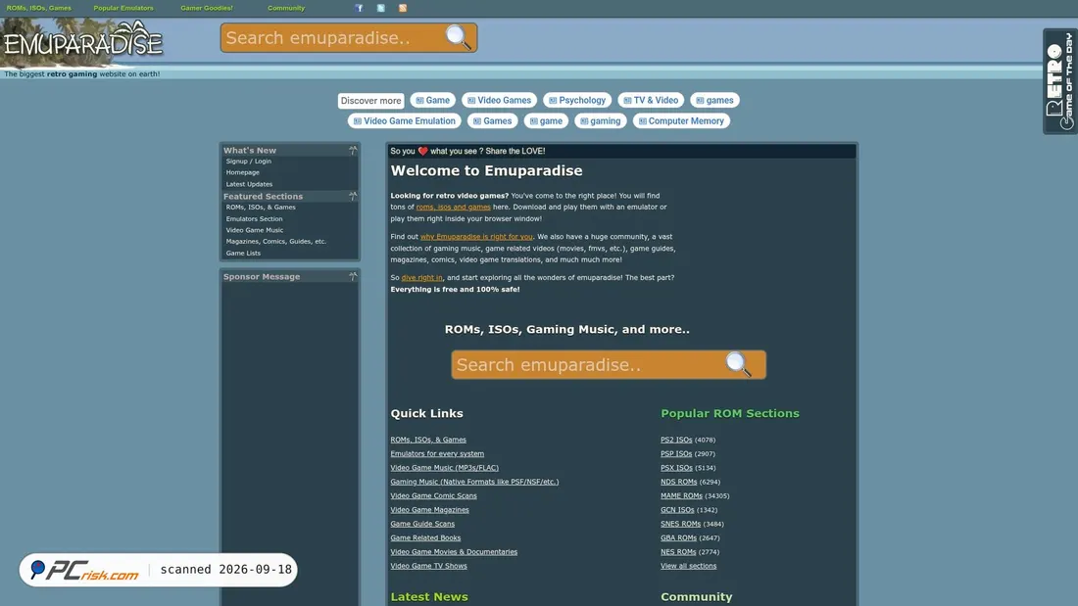Viewport: 1078px width, 606px height.
Task: Click the Computer Memory discover tag
Action: click(x=681, y=121)
